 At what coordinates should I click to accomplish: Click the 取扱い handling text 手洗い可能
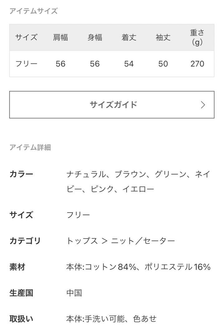pyautogui.click(x=105, y=319)
